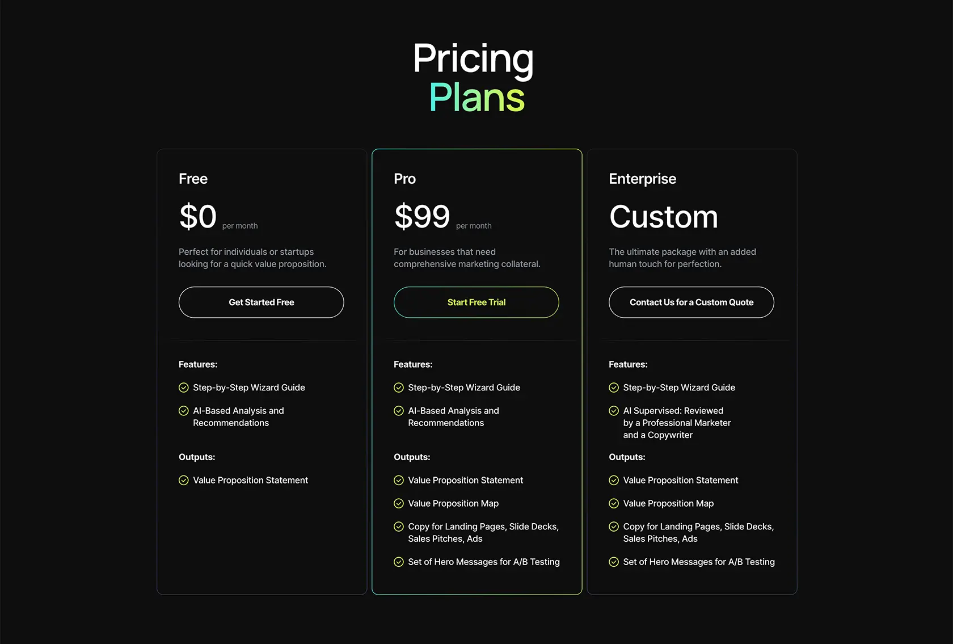The image size is (953, 644).
Task: Click Contact Us for a Custom Quote
Action: (x=691, y=302)
